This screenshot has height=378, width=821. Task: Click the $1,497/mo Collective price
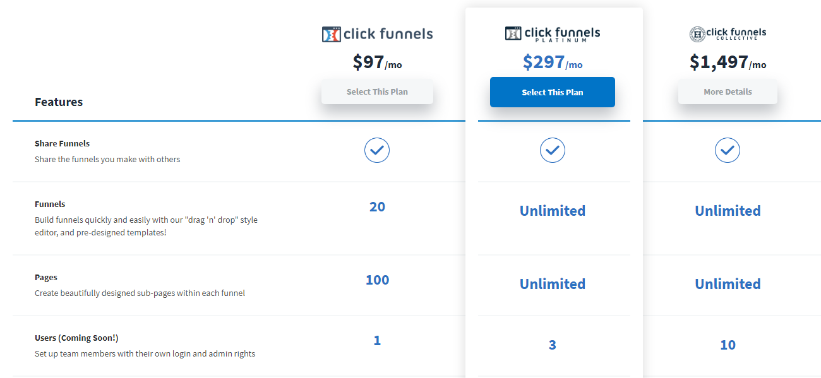(728, 62)
